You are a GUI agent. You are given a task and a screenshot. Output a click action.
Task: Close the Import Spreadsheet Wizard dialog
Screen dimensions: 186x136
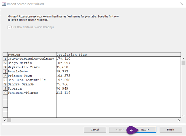181,4
